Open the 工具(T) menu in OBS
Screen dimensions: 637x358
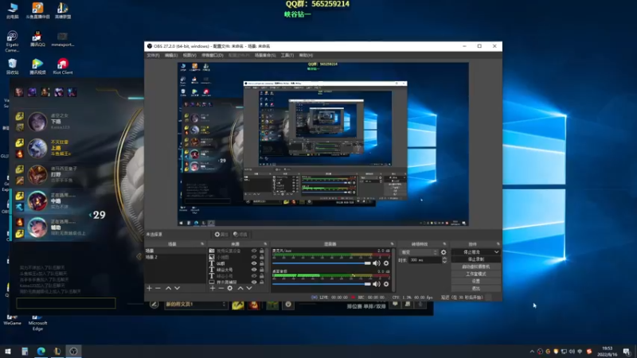pyautogui.click(x=287, y=55)
